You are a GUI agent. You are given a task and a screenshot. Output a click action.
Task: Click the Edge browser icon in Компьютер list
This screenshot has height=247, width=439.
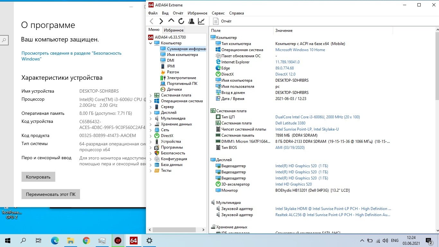tap(218, 68)
